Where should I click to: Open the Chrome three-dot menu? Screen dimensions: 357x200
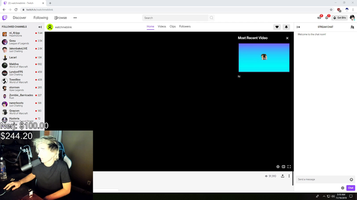(x=353, y=10)
